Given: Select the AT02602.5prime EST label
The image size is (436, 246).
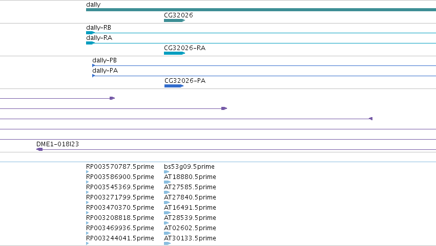Looking at the screenshot, I should [x=190, y=228].
